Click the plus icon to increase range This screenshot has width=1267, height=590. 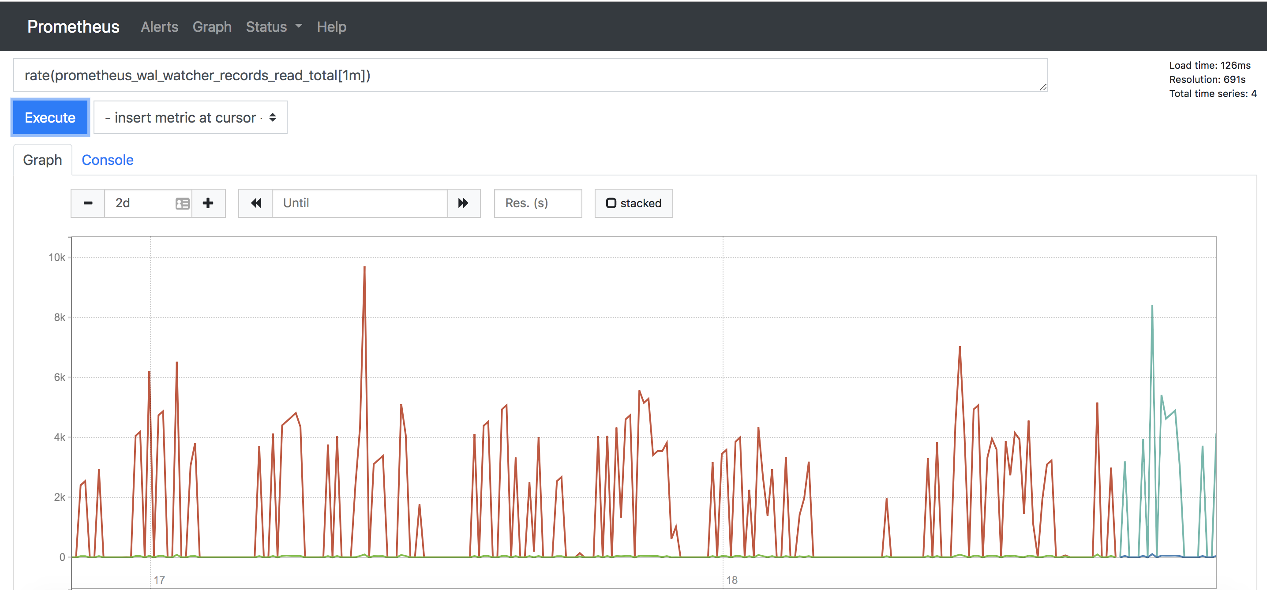pos(208,203)
